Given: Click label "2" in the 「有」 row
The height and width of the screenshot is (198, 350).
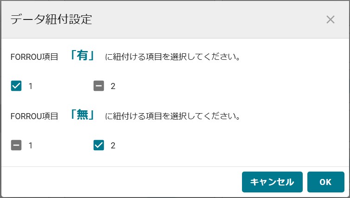Looking at the screenshot, I should point(113,86).
